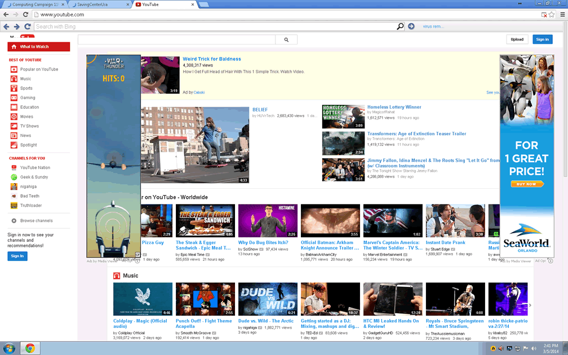Click the Upload button
568x355 pixels.
[x=517, y=39]
